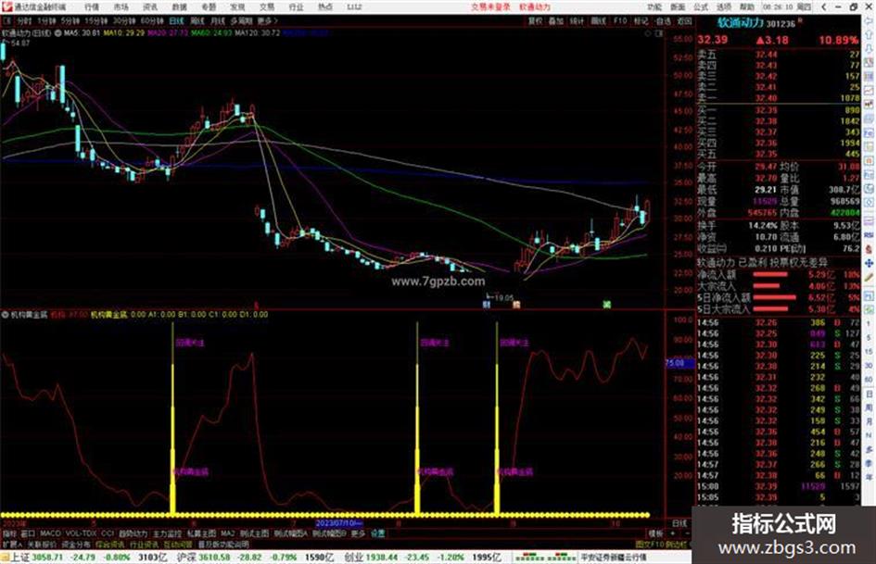
Task: Click the 上证 index value in status bar
Action: 47,558
